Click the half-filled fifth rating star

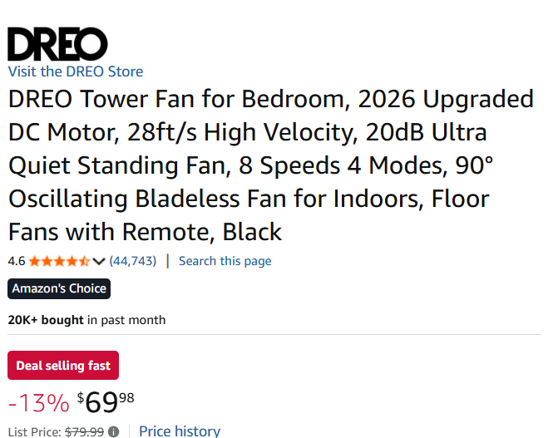coord(84,261)
